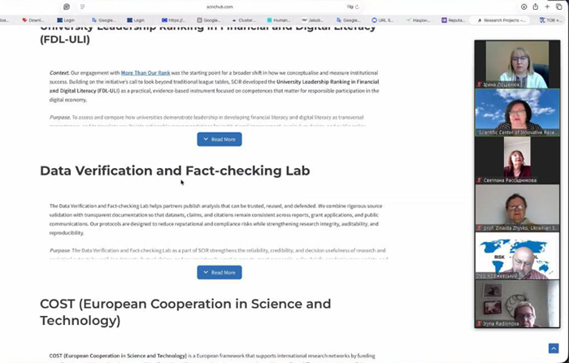
Task: Switch to the Cluster tab
Action: tap(244, 20)
